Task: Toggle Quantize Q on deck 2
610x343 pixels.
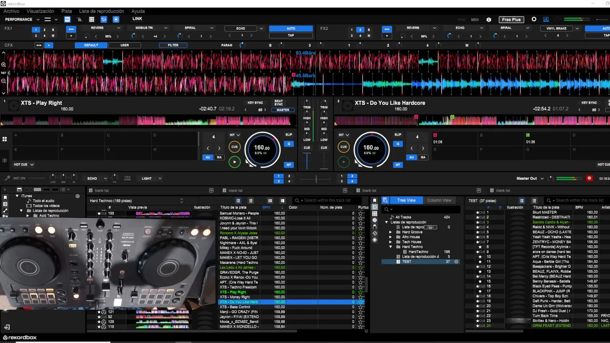Action: tap(398, 144)
